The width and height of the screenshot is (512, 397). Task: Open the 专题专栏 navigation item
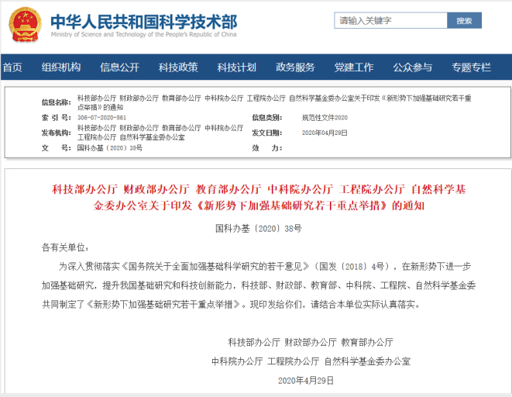click(472, 67)
